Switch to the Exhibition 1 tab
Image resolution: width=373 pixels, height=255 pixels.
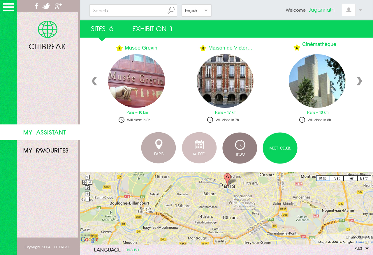pos(152,29)
